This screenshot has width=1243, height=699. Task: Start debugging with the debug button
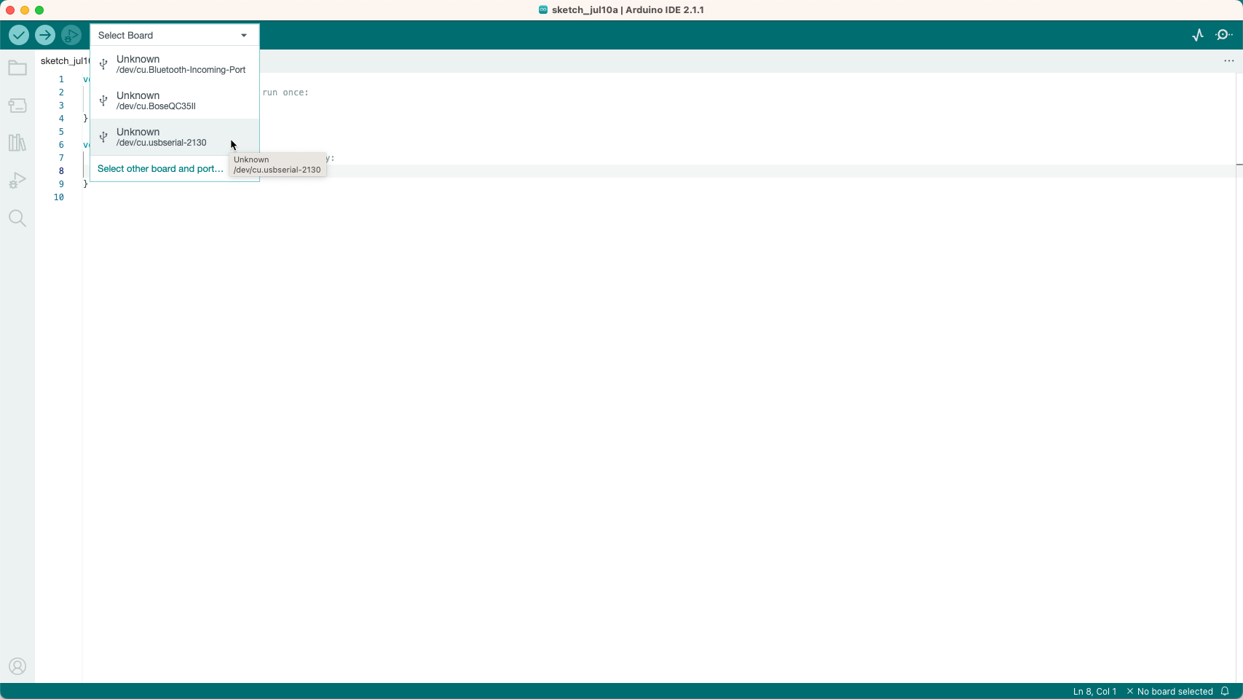pos(71,35)
